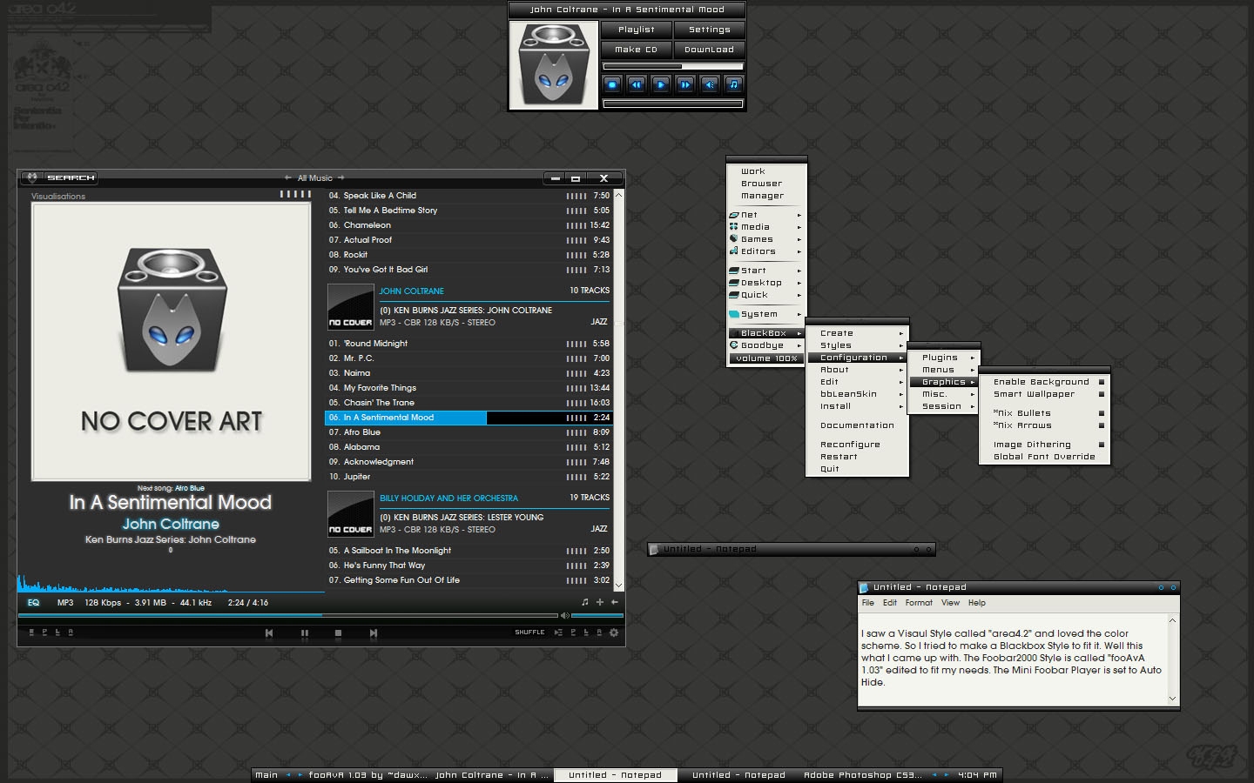
Task: Select track 04 My Favorite Things
Action: tap(469, 388)
